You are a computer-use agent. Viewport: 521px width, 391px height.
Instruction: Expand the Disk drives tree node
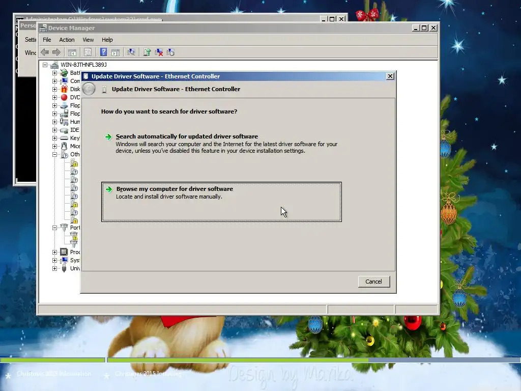54,89
